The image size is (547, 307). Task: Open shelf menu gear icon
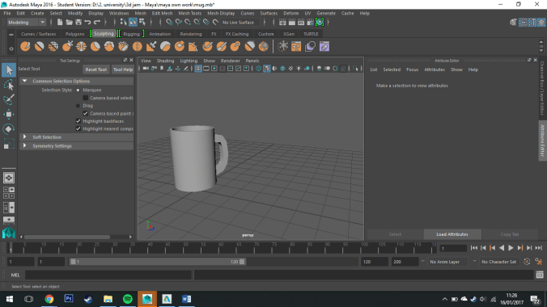11,48
